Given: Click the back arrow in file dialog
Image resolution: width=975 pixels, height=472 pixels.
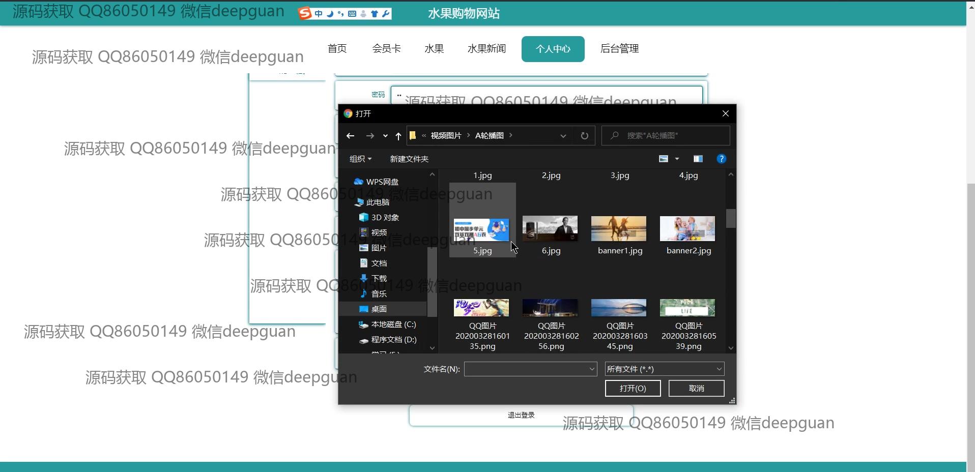Looking at the screenshot, I should point(350,136).
